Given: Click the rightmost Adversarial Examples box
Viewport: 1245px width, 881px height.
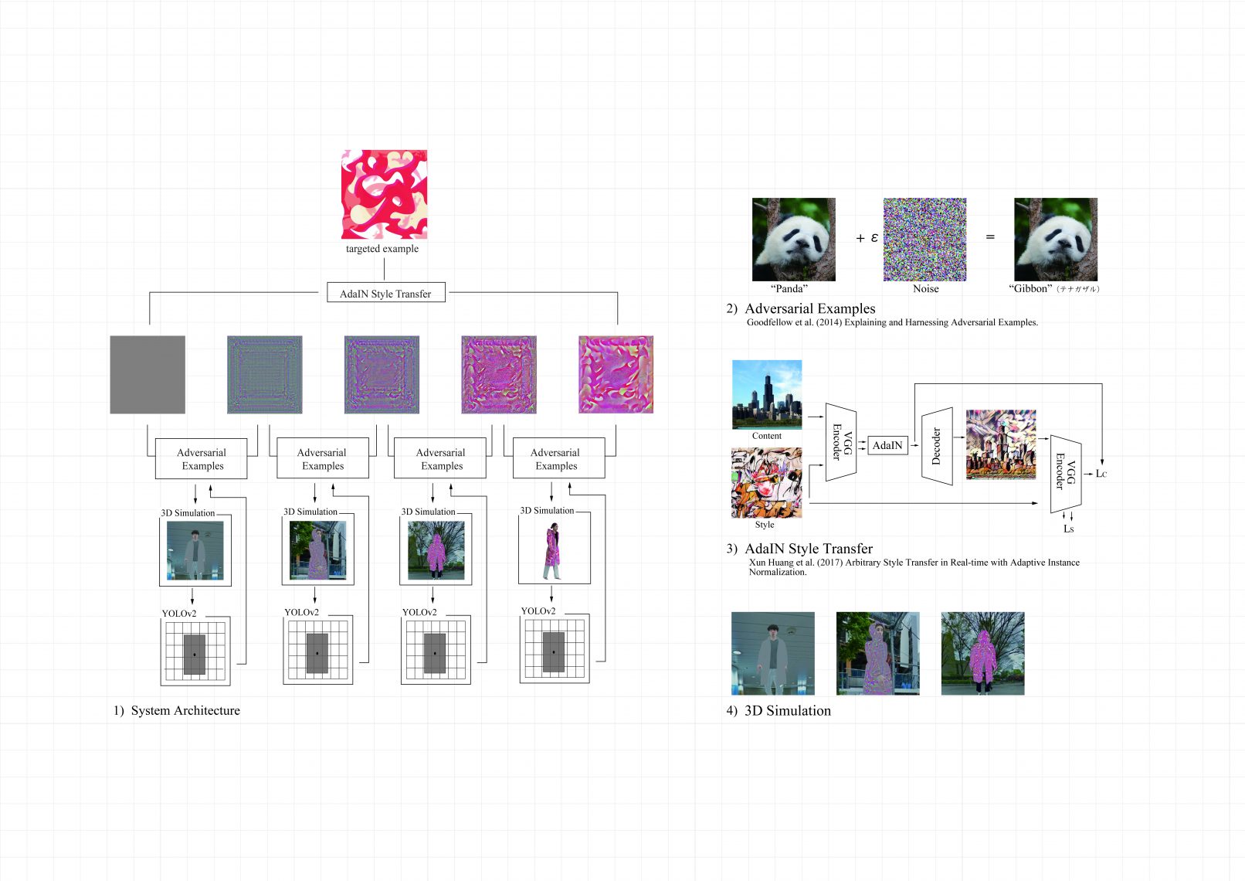Looking at the screenshot, I should click(558, 459).
